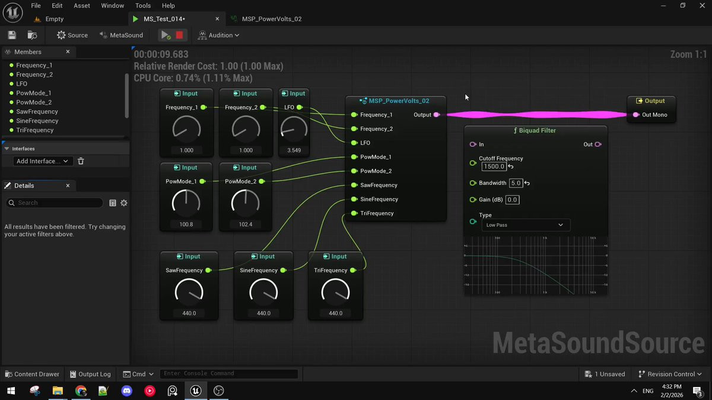Image resolution: width=712 pixels, height=400 pixels.
Task: Click the 1 Unsaved button
Action: [605, 374]
